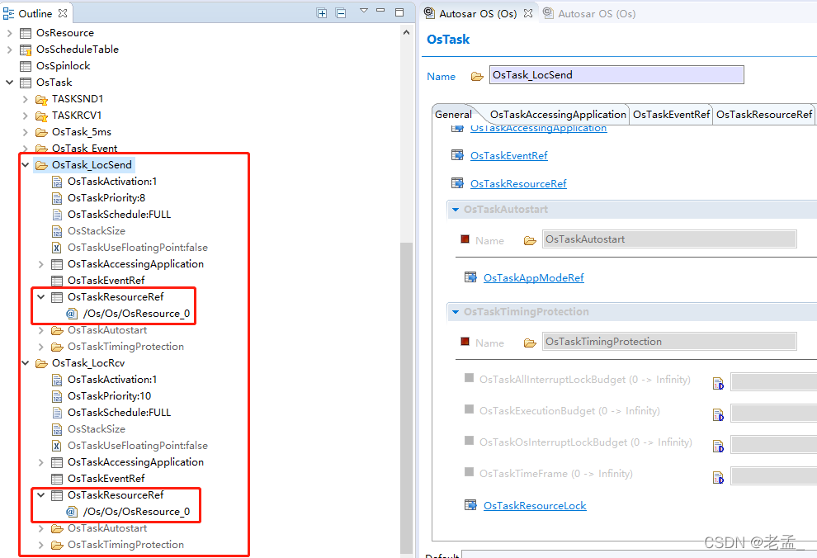Click the derived-value icon for OsTaskAllInterruptLockBudget
817x558 pixels.
tap(718, 384)
